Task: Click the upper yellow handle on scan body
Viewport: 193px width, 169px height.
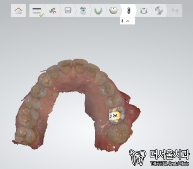Action: point(114,110)
